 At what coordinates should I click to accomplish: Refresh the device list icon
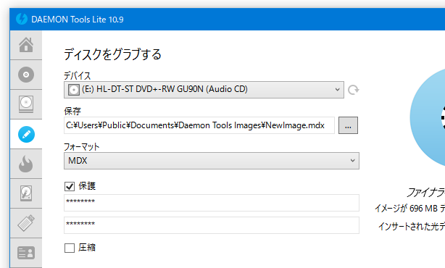point(354,90)
